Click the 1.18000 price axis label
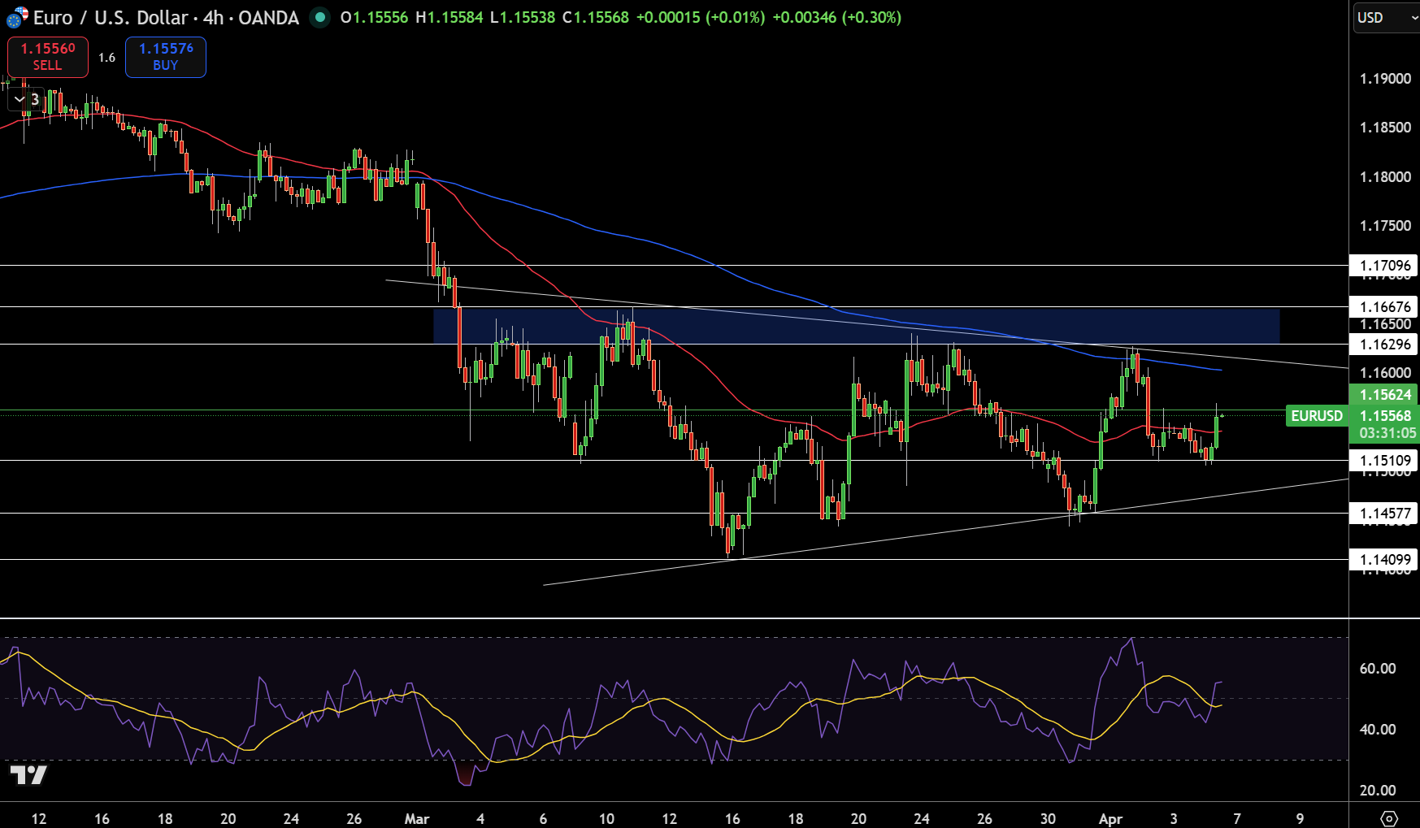The width and height of the screenshot is (1420, 828). click(1385, 177)
